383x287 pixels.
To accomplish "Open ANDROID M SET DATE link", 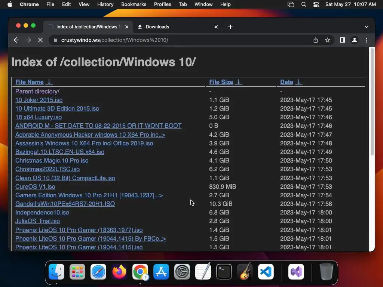I will tap(98, 126).
